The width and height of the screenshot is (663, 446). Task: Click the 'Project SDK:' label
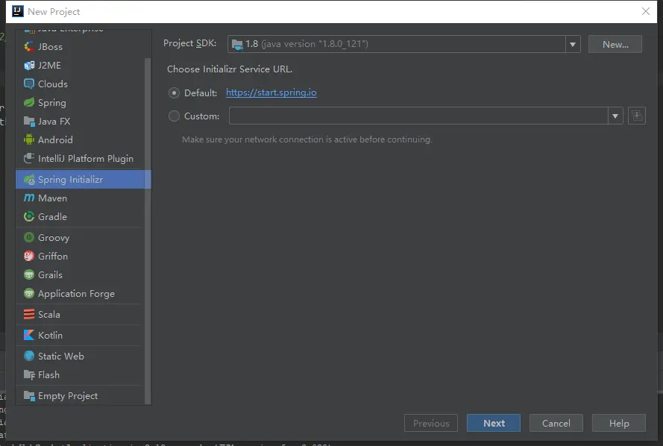[x=190, y=43]
